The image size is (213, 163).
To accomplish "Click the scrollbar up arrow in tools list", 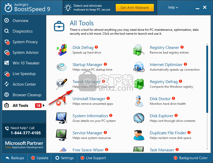I will tap(207, 44).
